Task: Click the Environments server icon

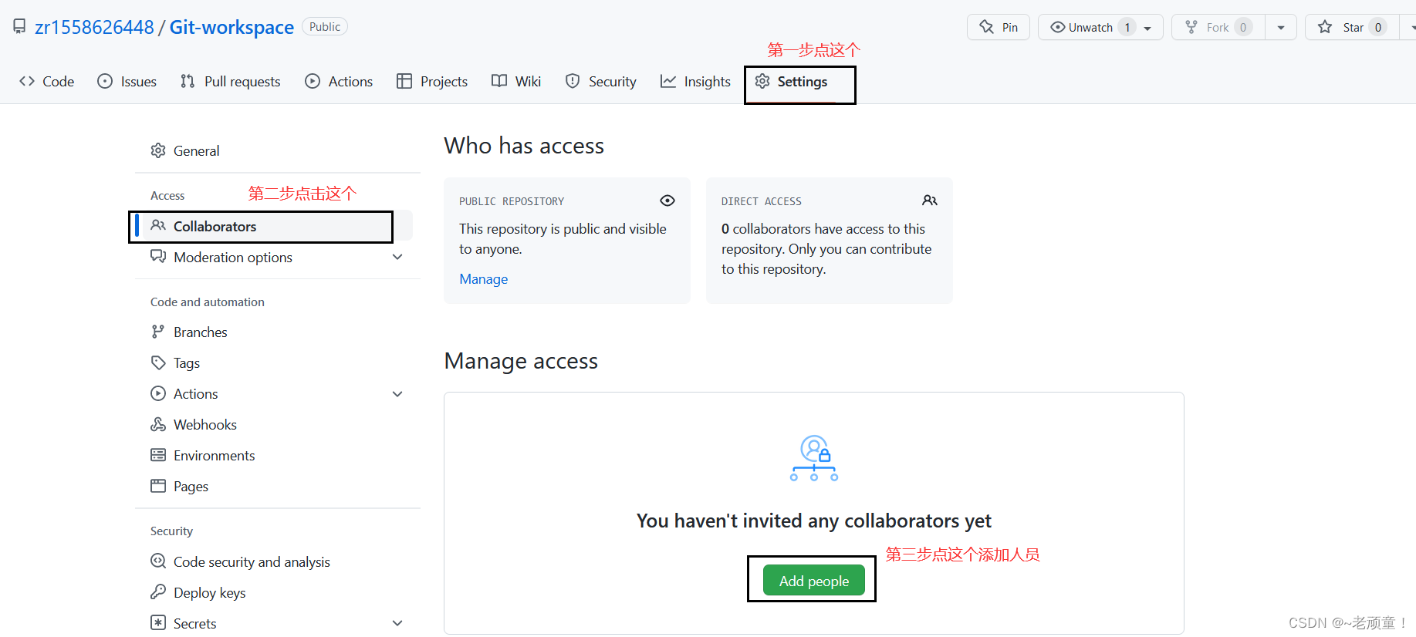Action: point(158,455)
